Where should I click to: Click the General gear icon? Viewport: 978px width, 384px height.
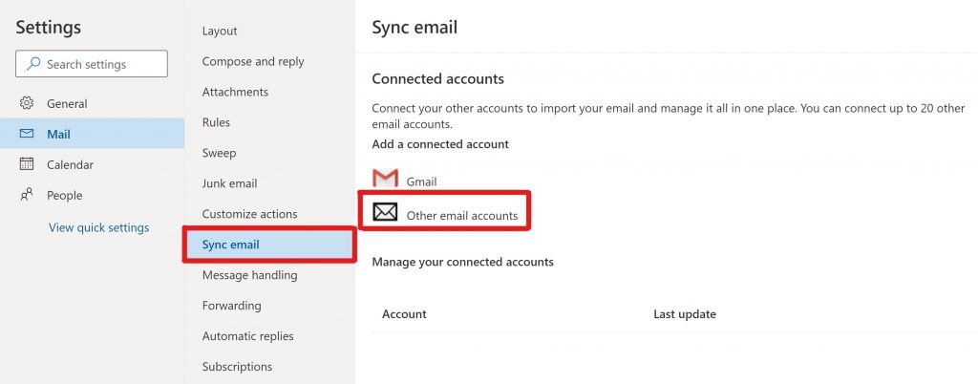point(27,103)
